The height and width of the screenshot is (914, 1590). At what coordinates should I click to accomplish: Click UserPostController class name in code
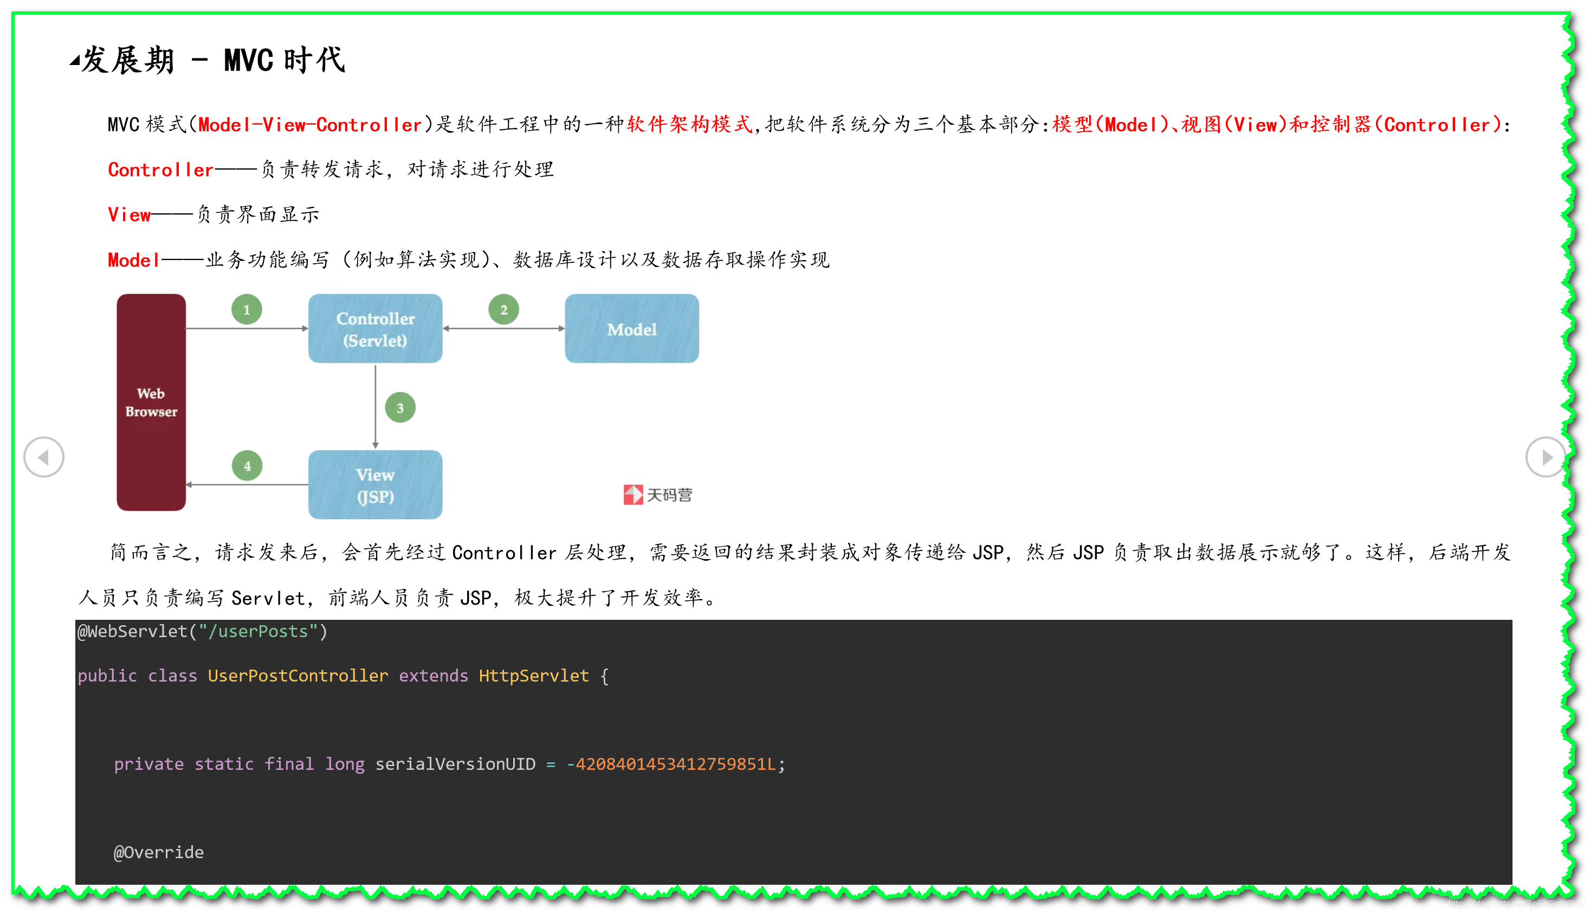[298, 676]
